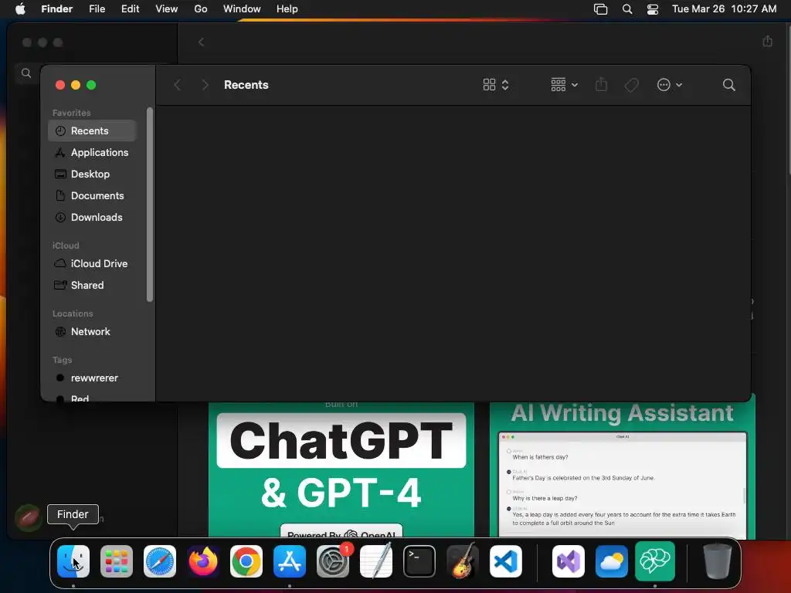
Task: Select the rewwrerer tag
Action: (x=93, y=378)
